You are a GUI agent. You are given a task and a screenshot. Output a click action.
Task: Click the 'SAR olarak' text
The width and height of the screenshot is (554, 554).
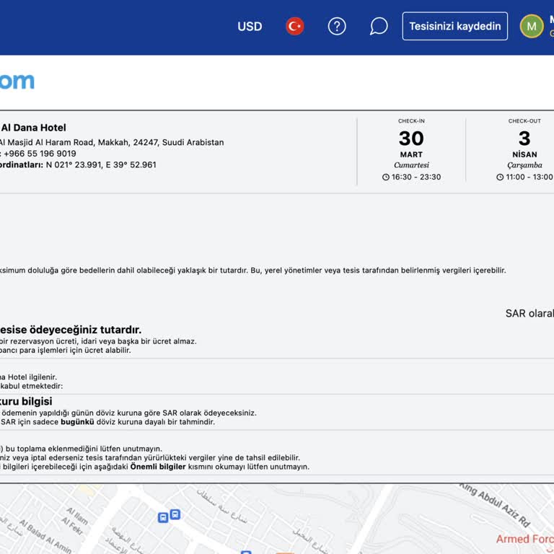coord(529,313)
